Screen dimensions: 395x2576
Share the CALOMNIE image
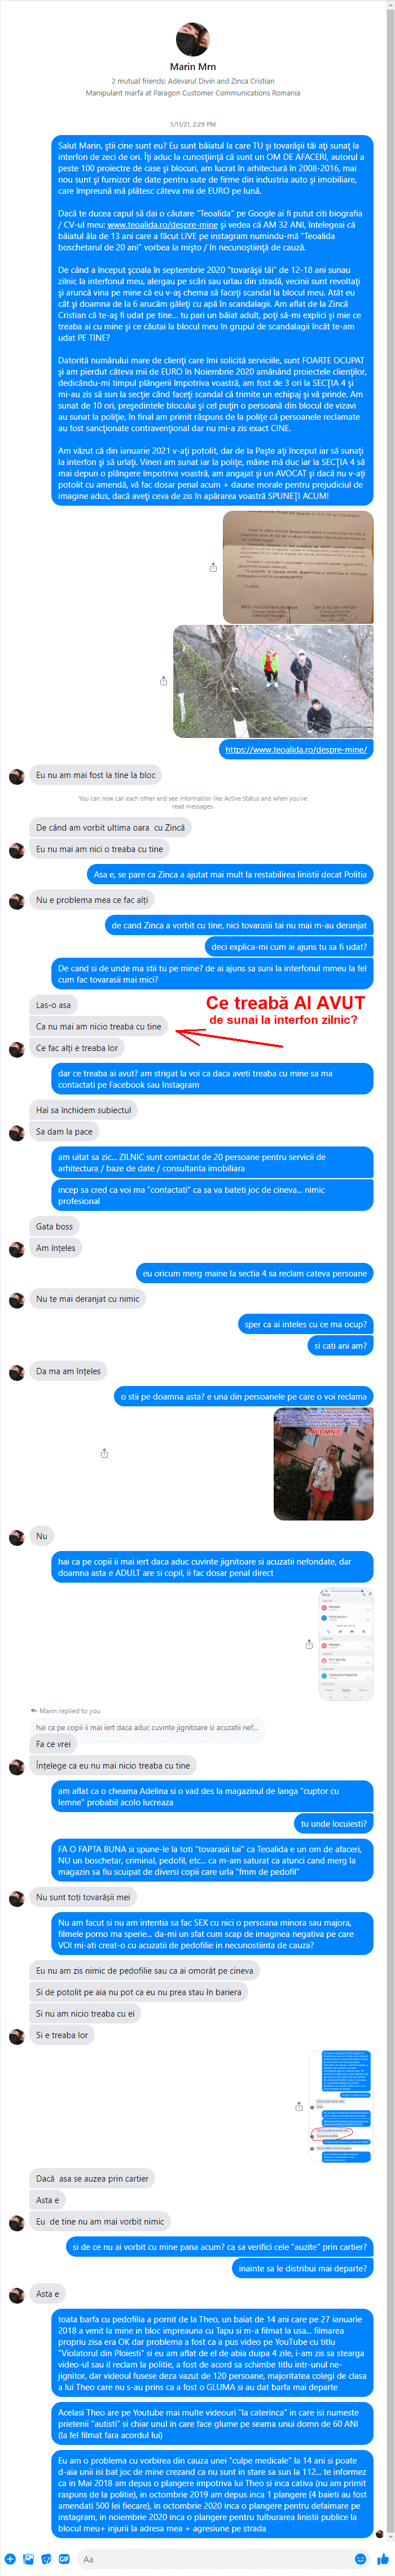pyautogui.click(x=105, y=1452)
